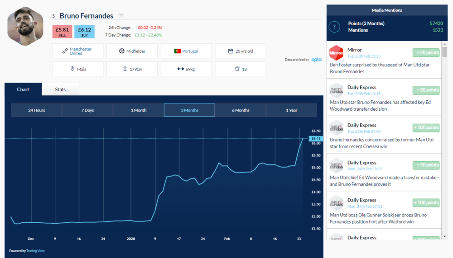Open the Bruno Fernandes concern raised headline
Image resolution: width=453 pixels, height=258 pixels.
[381, 143]
